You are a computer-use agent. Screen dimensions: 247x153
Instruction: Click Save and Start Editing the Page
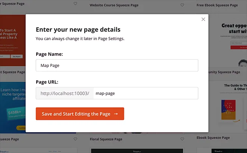80,114
